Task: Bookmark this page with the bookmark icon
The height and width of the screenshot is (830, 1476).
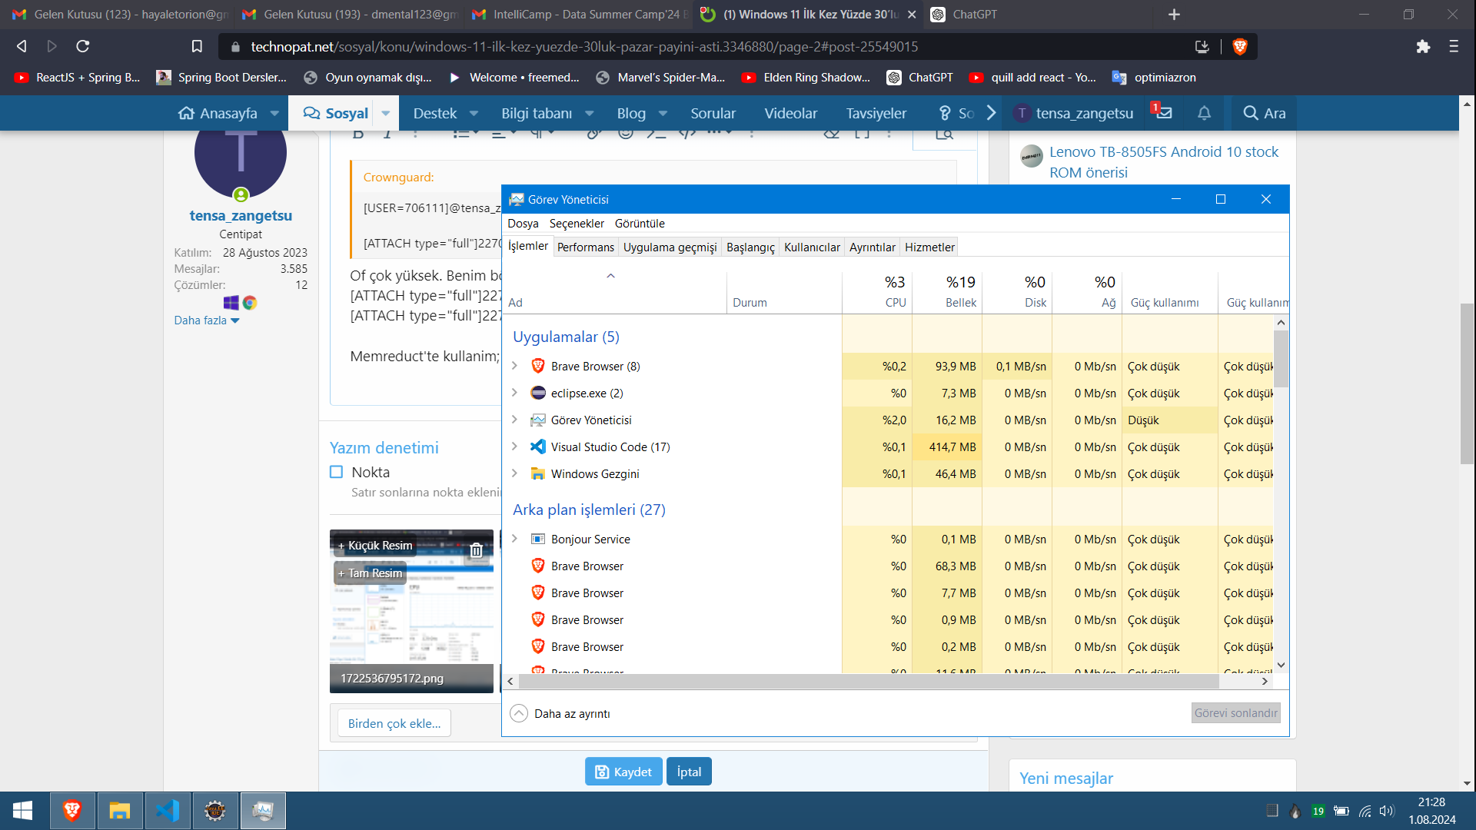Action: pyautogui.click(x=197, y=47)
